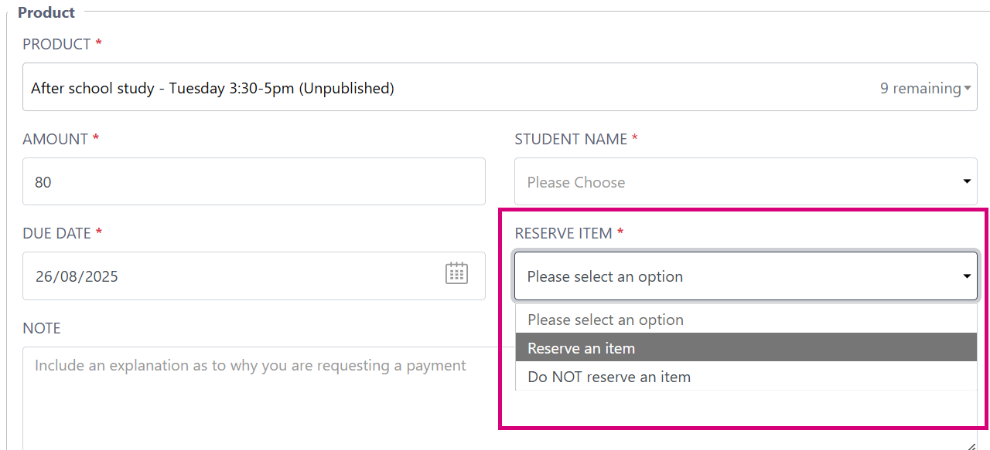Viewport: 990px width, 450px height.
Task: Grab the Note textarea resize handle
Action: click(x=971, y=445)
